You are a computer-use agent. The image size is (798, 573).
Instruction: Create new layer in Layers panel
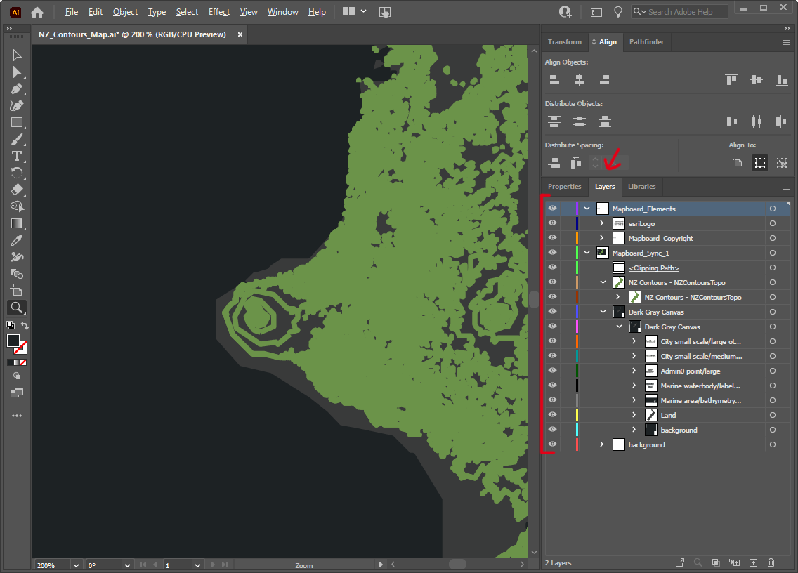(x=753, y=562)
